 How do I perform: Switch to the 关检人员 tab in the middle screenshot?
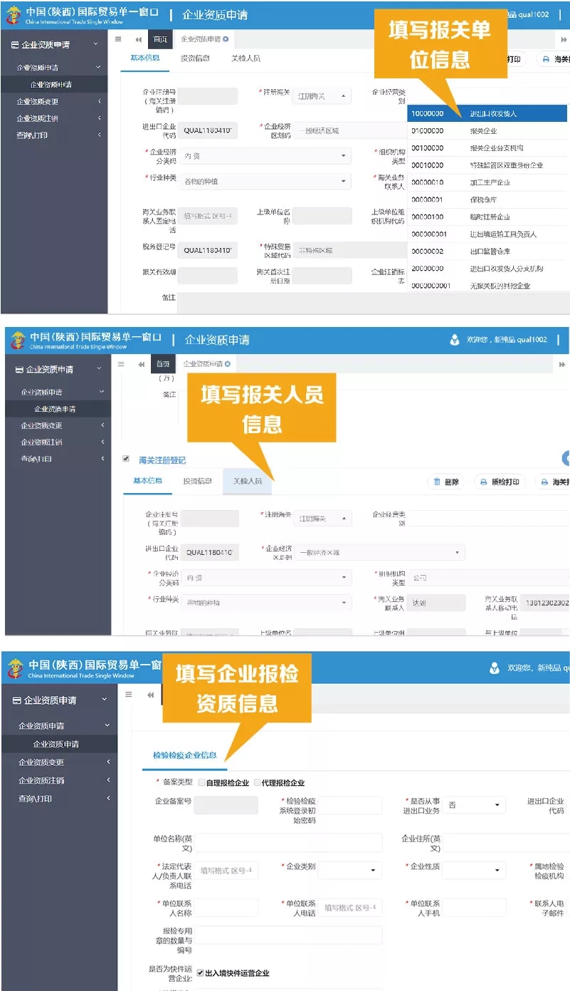tap(247, 482)
